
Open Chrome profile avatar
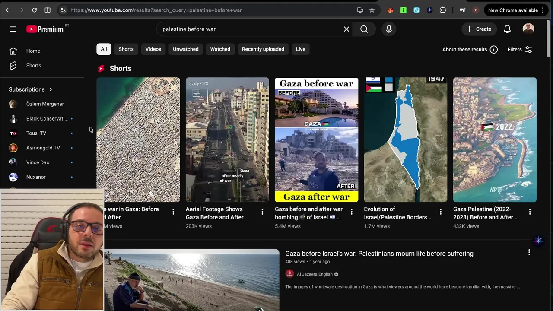(x=476, y=10)
